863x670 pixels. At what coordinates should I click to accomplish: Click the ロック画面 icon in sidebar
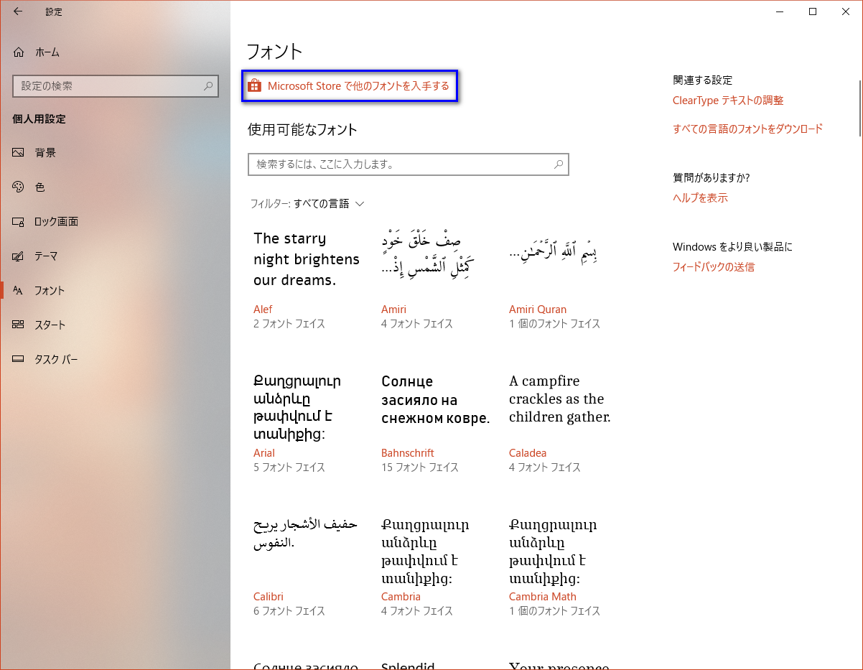click(x=19, y=222)
